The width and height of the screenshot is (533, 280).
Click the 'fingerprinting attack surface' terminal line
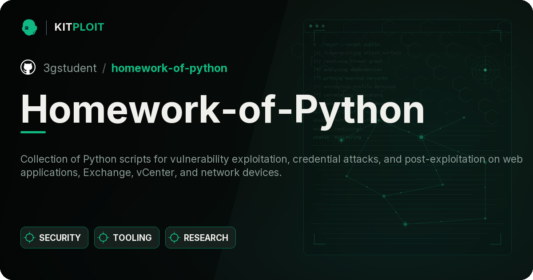[x=357, y=53]
